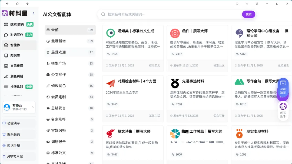
Task: Select the 修改润色 category
Action: click(70, 86)
